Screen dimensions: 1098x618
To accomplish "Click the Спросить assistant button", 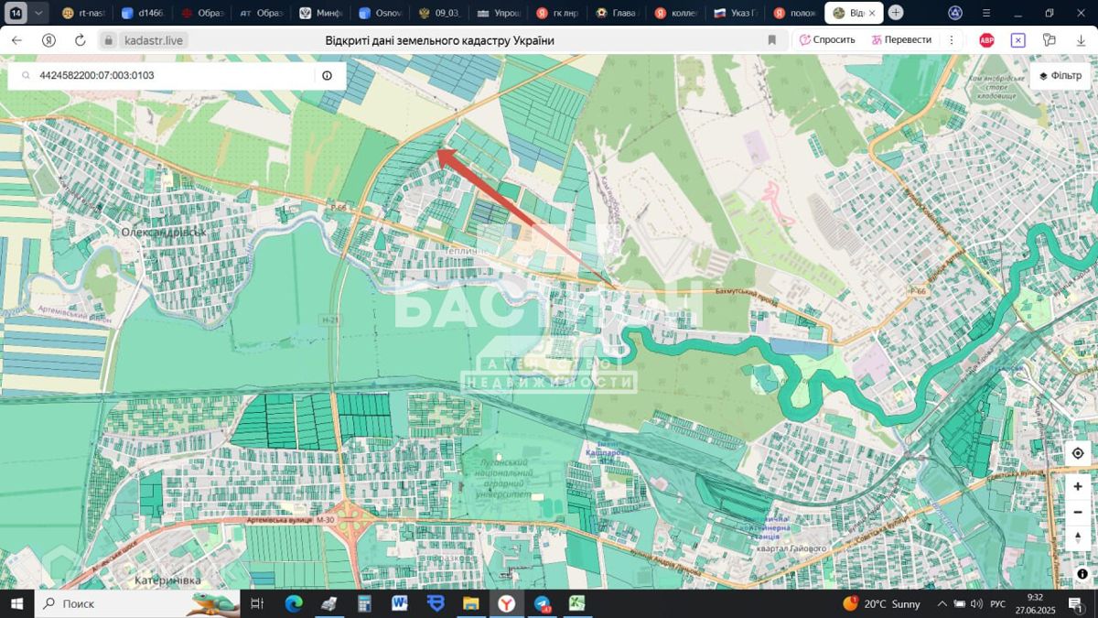I will pos(826,40).
